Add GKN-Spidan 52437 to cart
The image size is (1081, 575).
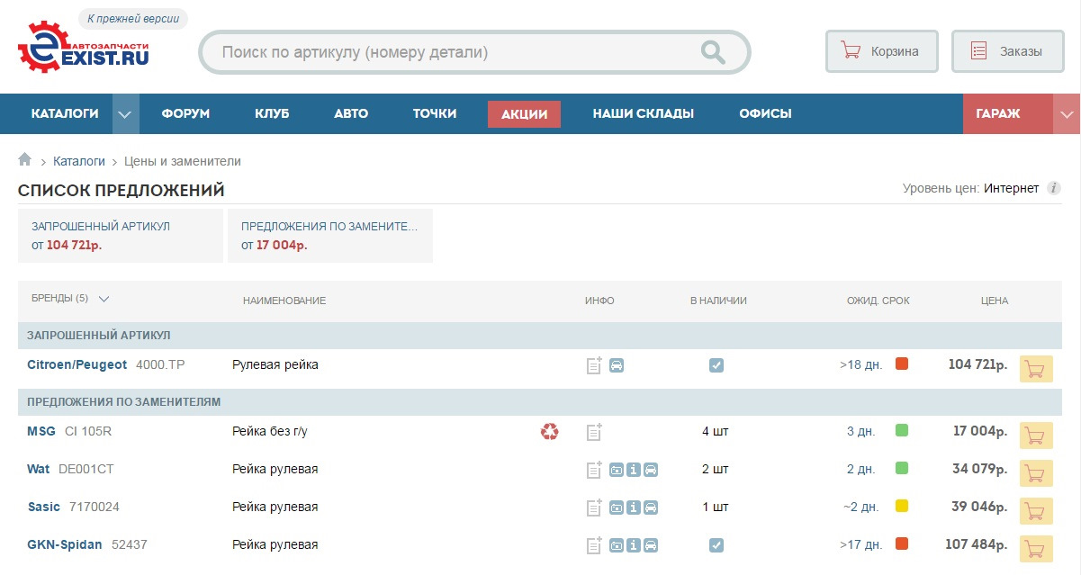click(1035, 549)
